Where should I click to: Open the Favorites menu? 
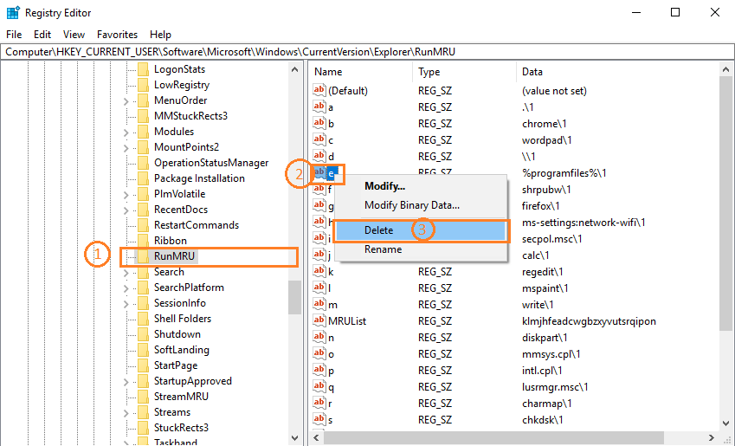[x=117, y=35]
